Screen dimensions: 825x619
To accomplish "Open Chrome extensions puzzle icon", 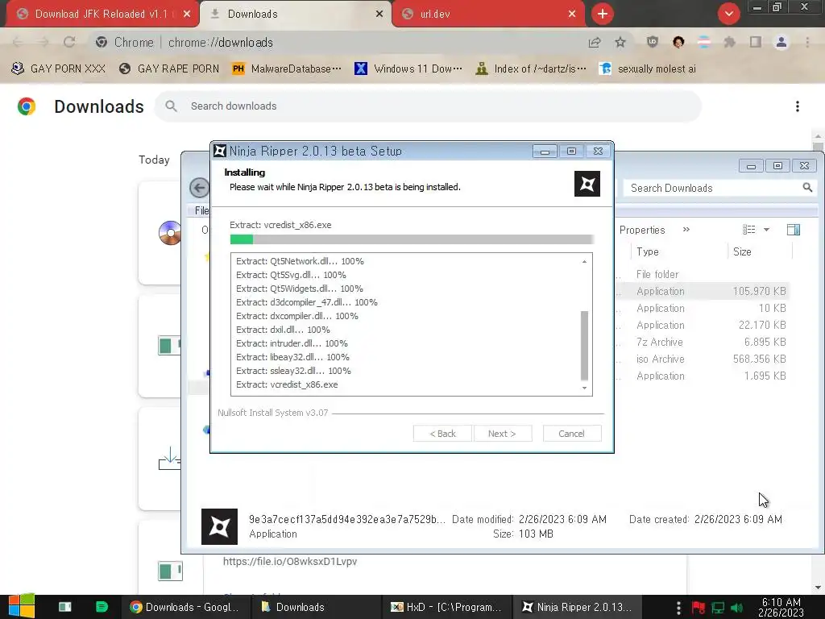I will click(729, 42).
